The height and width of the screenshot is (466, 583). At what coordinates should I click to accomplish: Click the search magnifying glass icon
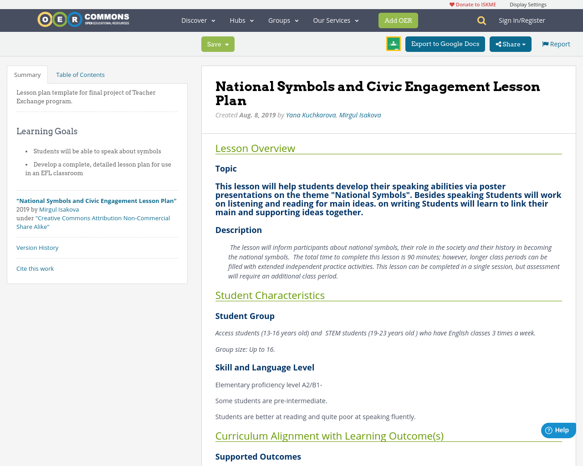coord(481,20)
